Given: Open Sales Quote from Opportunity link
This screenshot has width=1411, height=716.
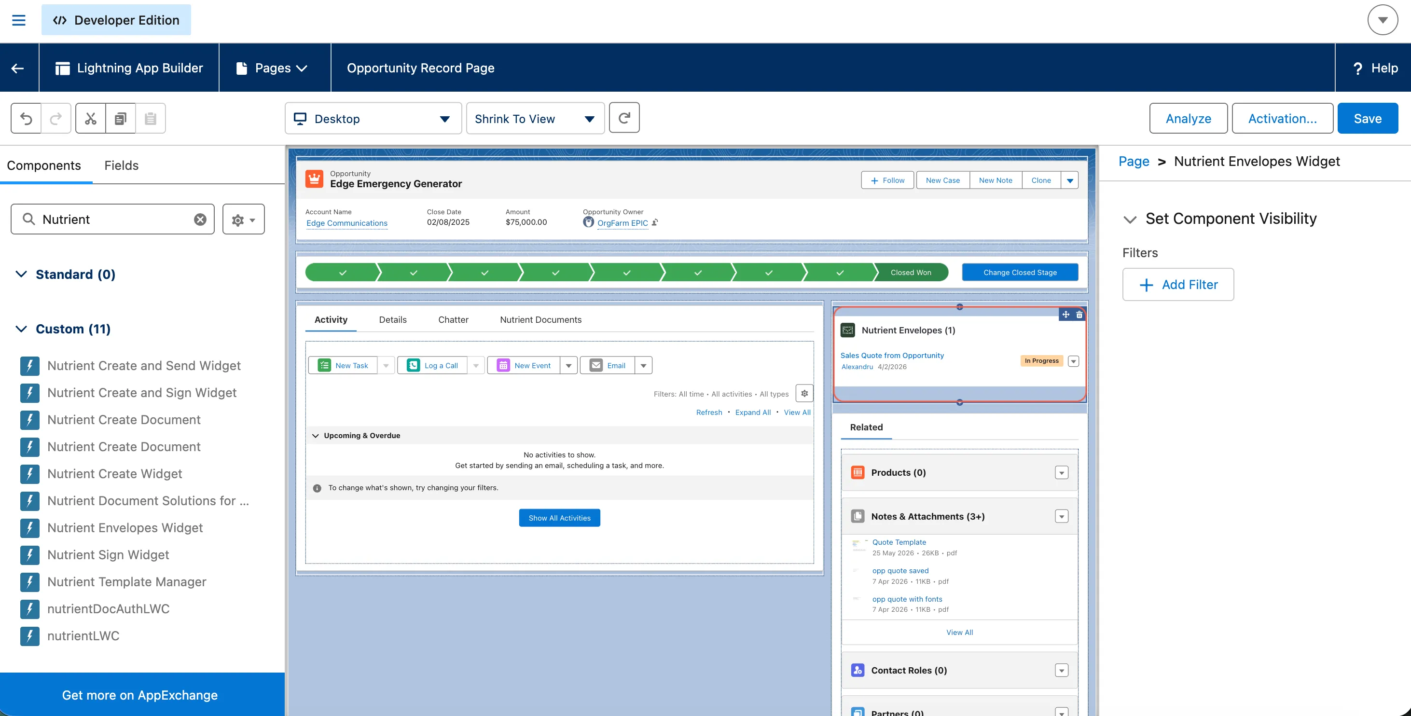Looking at the screenshot, I should pyautogui.click(x=892, y=355).
